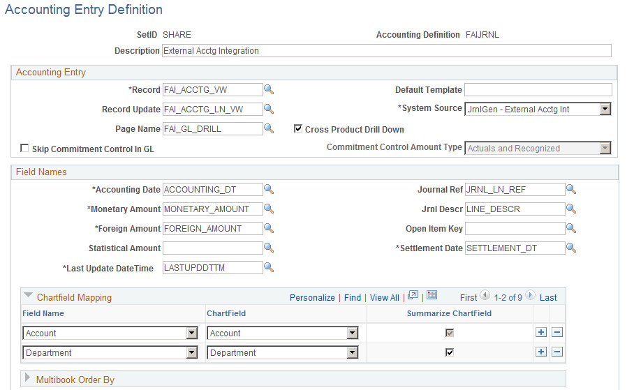The height and width of the screenshot is (390, 634).
Task: Click the Accounting Date input field
Action: pyautogui.click(x=213, y=190)
